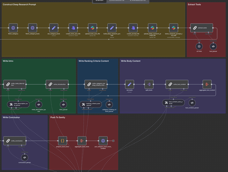This screenshot has width=228, height=172.
Task: Select the put_category_best_tools_content HTTP node
Action: 103,141
